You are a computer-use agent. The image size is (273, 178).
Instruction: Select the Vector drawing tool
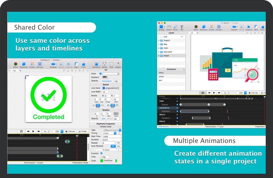[169, 27]
